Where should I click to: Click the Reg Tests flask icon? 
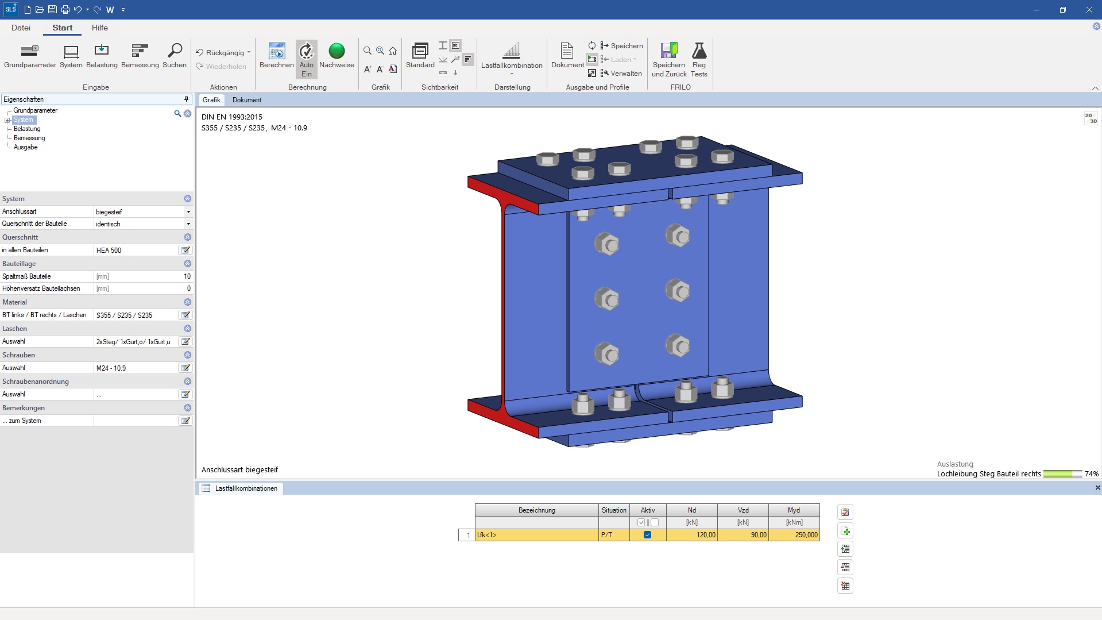(699, 52)
